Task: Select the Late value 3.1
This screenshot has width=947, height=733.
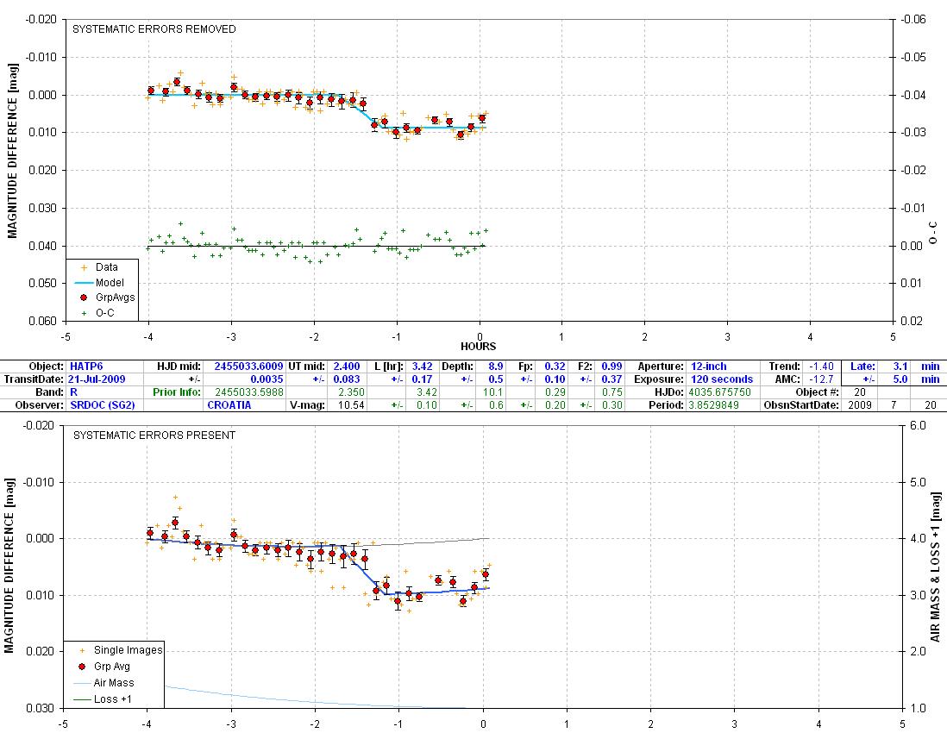Action: click(x=900, y=366)
